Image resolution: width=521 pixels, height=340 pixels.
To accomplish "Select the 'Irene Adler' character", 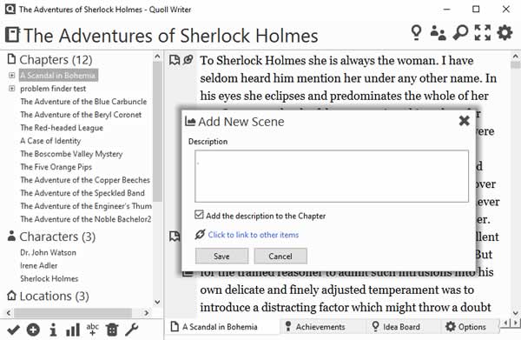I will click(x=39, y=265).
